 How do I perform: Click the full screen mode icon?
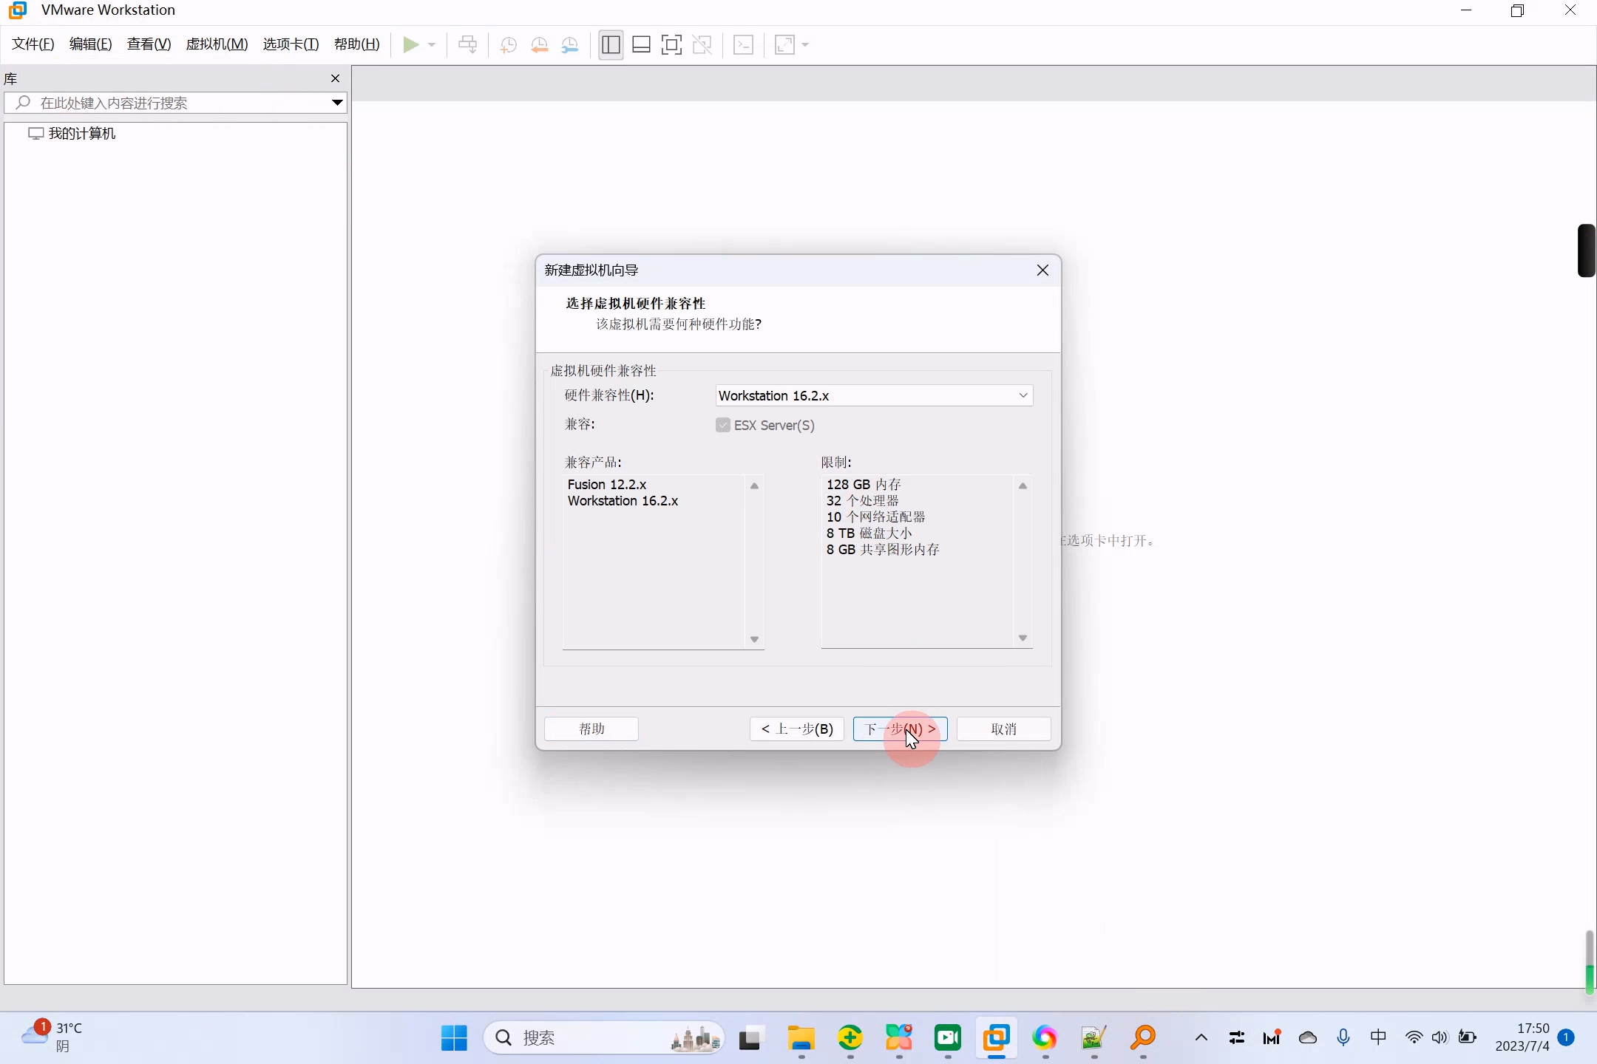671,45
